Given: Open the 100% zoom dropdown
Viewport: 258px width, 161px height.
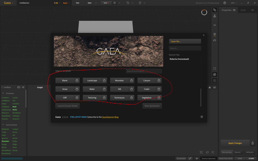Looking at the screenshot, I should 234,3.
